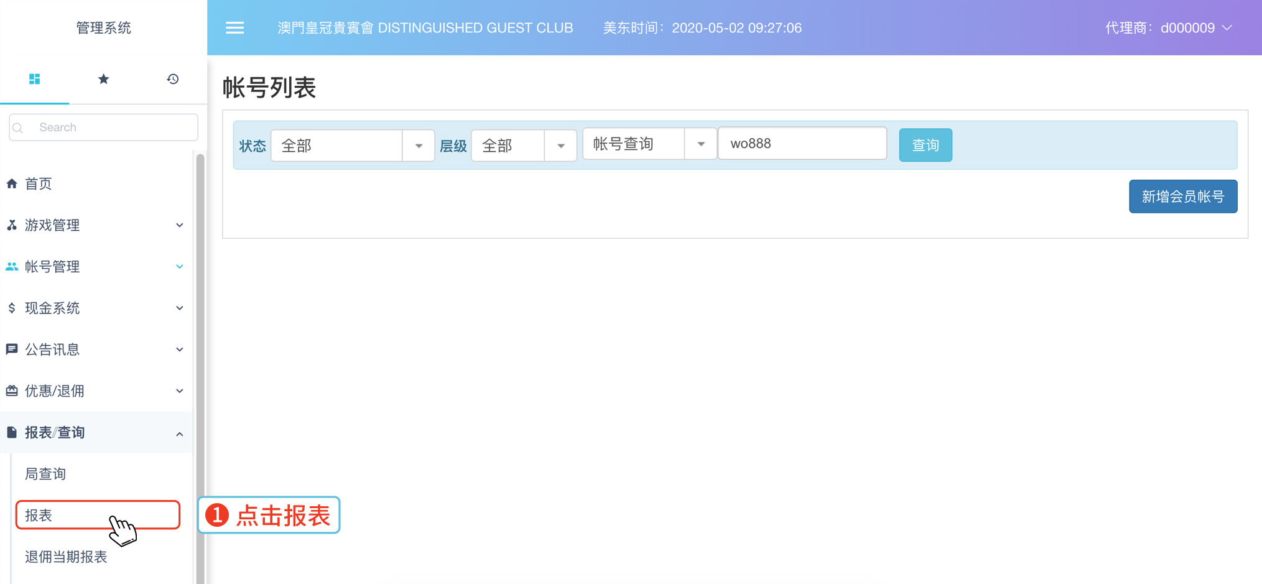Expand the 代理商 d000009 account menu
The width and height of the screenshot is (1262, 584).
coord(1168,28)
